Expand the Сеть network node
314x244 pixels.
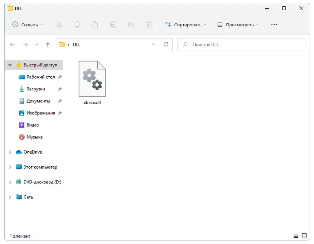pos(10,197)
